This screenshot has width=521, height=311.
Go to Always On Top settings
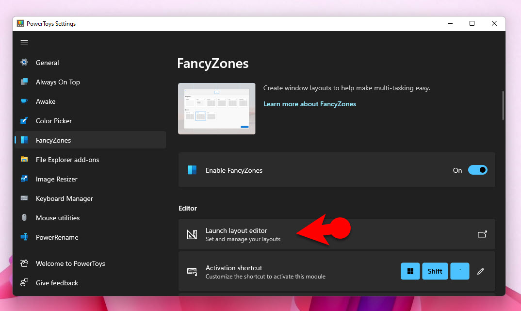click(x=90, y=82)
